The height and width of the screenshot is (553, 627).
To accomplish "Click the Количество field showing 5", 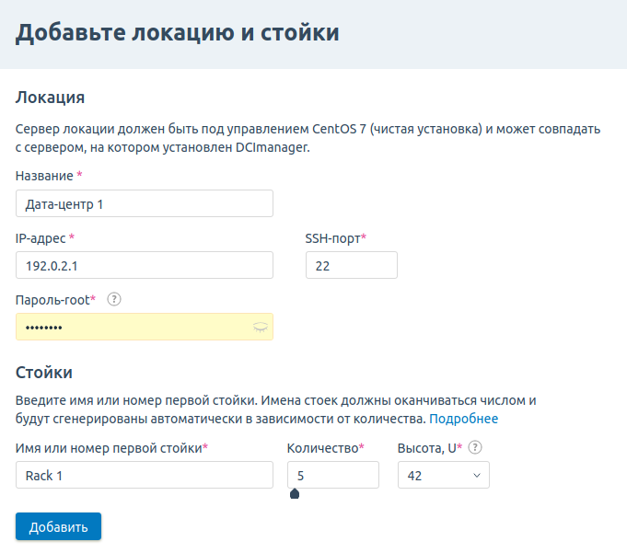I will (332, 475).
